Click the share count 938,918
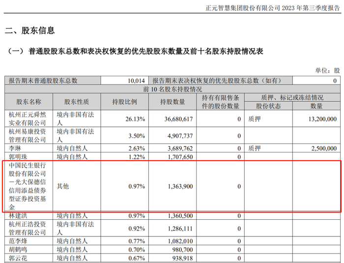The height and width of the screenshot is (263, 344). tap(182, 259)
